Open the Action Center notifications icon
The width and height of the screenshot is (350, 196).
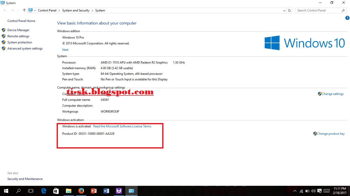(x=320, y=191)
